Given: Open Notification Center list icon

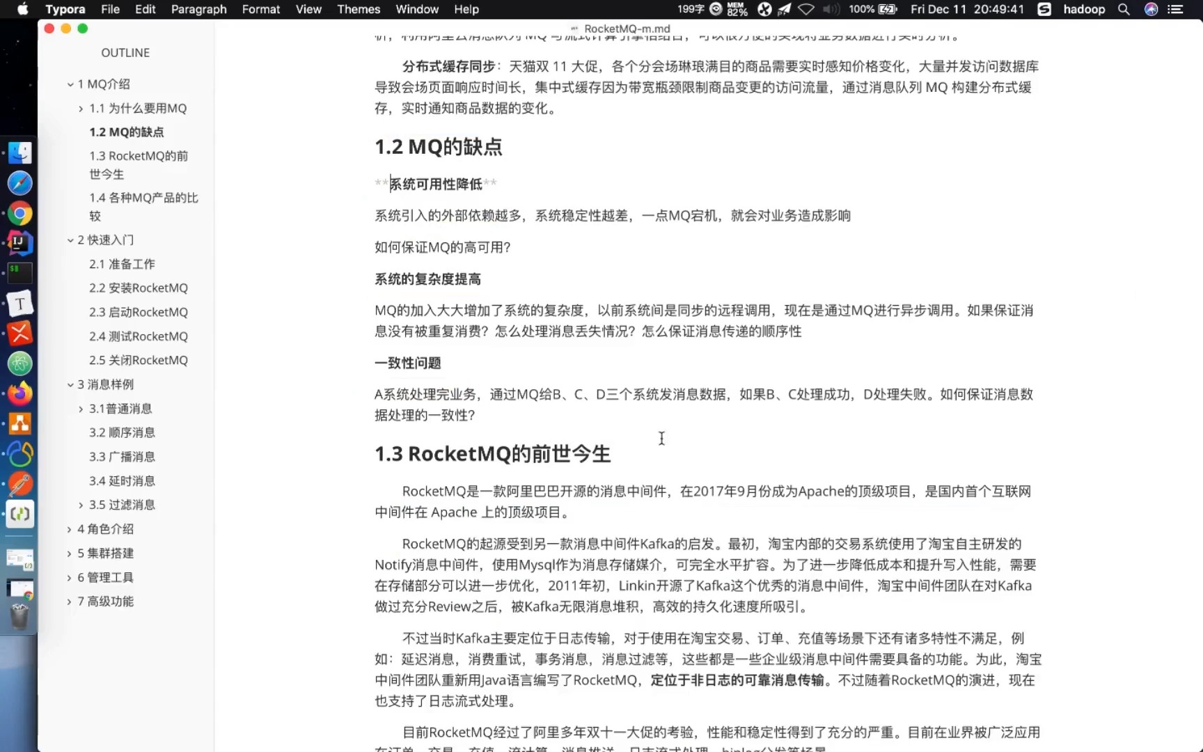Looking at the screenshot, I should [x=1176, y=9].
